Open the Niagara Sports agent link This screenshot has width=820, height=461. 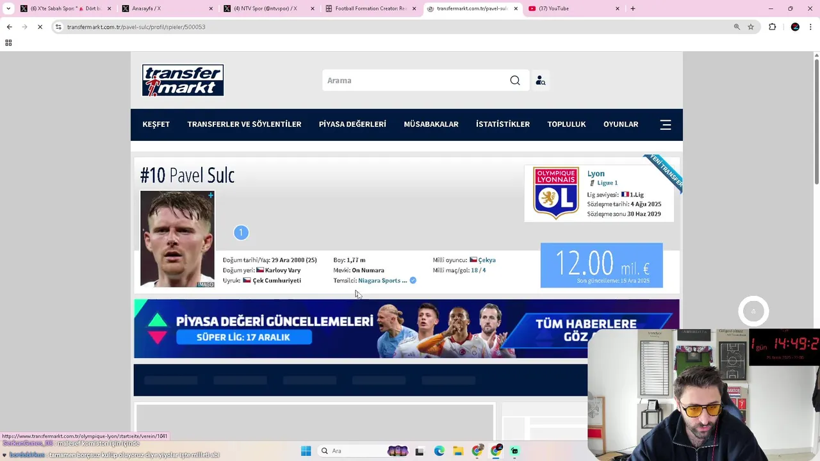382,280
